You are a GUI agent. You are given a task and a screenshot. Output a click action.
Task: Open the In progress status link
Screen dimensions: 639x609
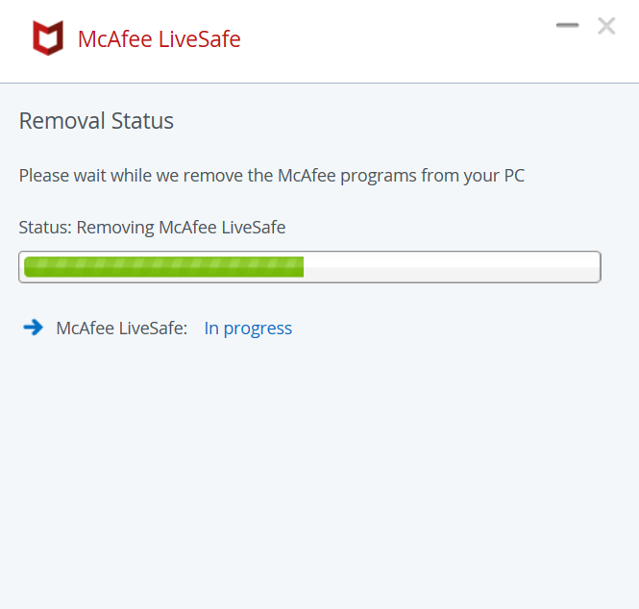pyautogui.click(x=248, y=329)
